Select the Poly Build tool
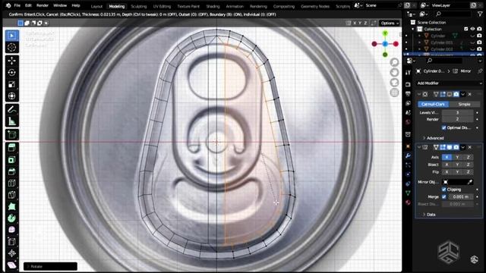486x273 pixels. pyautogui.click(x=12, y=207)
